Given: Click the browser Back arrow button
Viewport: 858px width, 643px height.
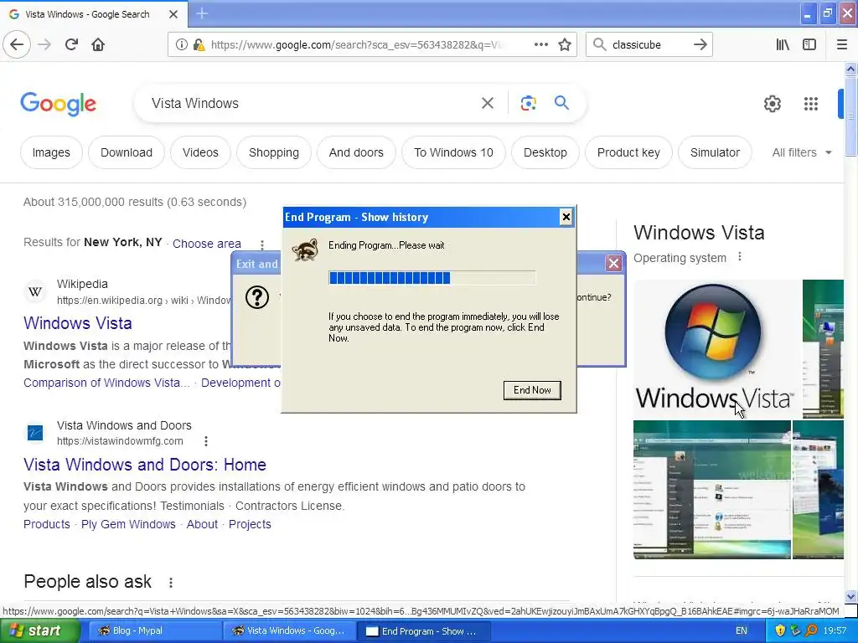Looking at the screenshot, I should (x=17, y=44).
